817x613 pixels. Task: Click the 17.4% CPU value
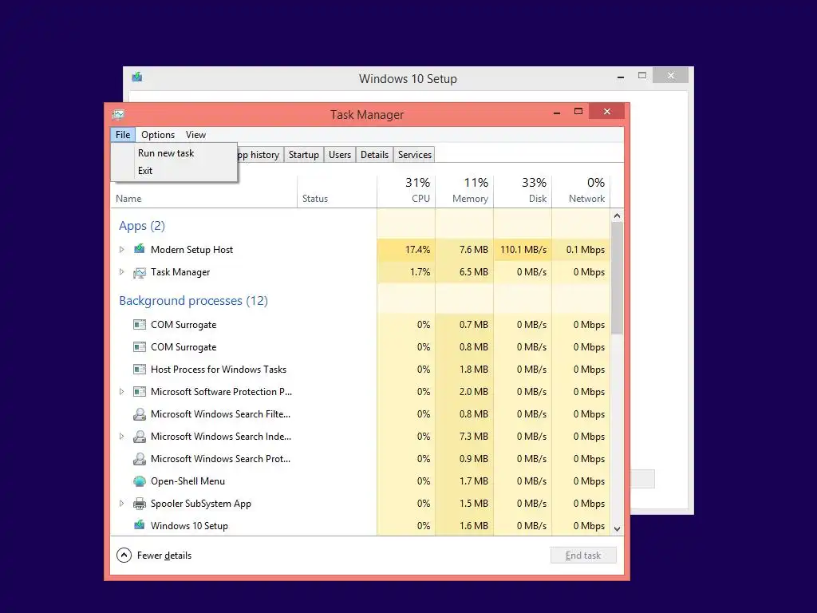[x=418, y=250]
